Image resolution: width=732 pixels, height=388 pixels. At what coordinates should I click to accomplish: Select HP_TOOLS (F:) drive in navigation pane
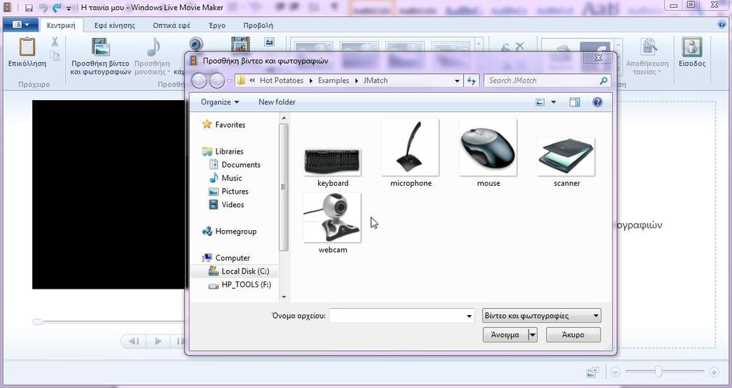coord(246,284)
